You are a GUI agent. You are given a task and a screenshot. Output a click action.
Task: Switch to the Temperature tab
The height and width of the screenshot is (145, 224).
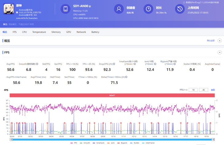click(x=39, y=32)
